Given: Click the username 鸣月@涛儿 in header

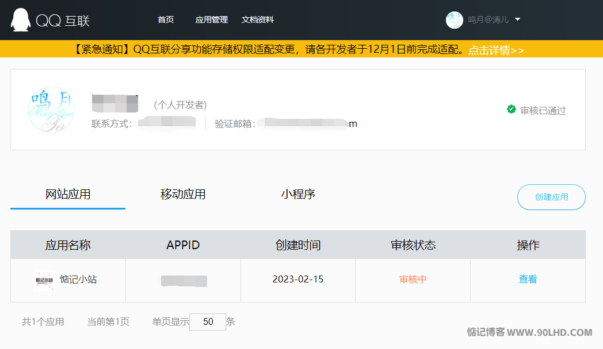Looking at the screenshot, I should 488,20.
